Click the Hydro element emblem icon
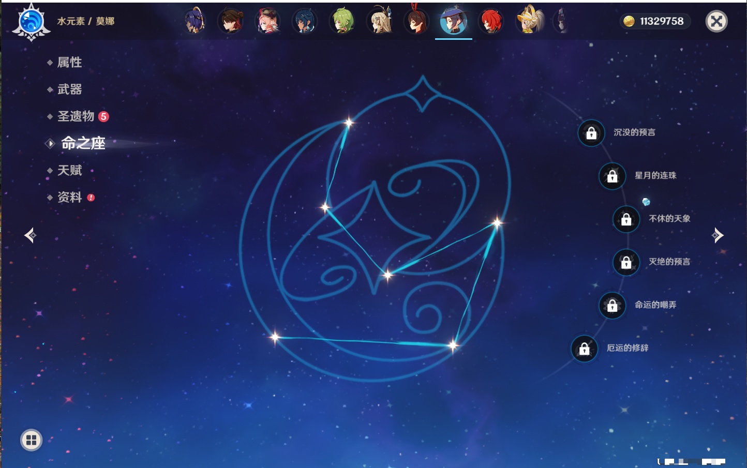This screenshot has height=468, width=747. tap(31, 22)
